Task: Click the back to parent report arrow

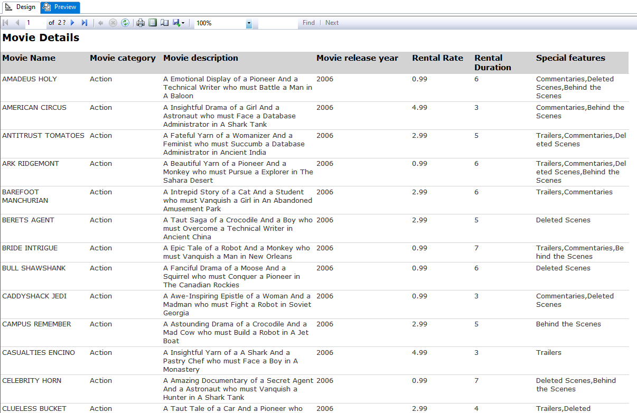Action: [100, 23]
